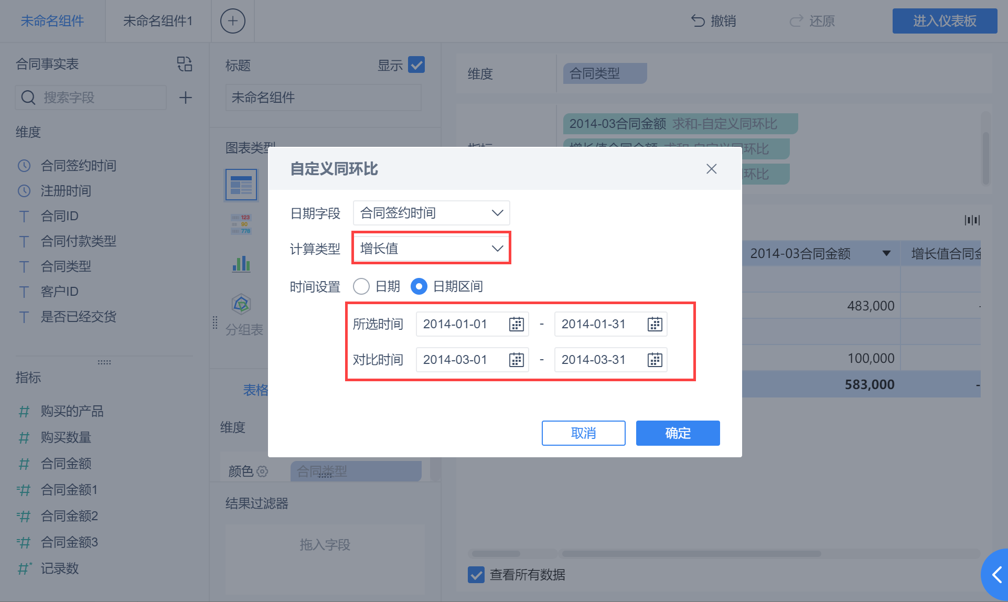
Task: Select the bar chart type icon
Action: pyautogui.click(x=241, y=264)
